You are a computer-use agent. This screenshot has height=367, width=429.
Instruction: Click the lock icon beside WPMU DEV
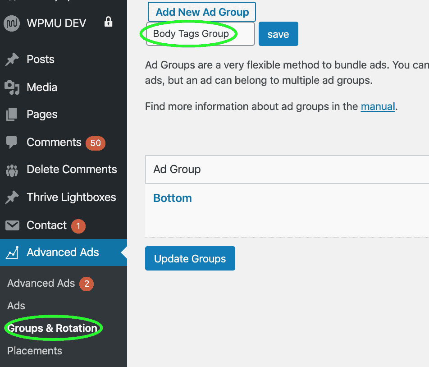[x=108, y=22]
